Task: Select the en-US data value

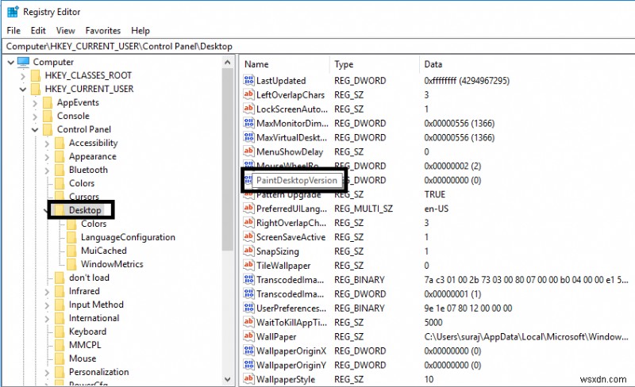Action: pyautogui.click(x=436, y=209)
